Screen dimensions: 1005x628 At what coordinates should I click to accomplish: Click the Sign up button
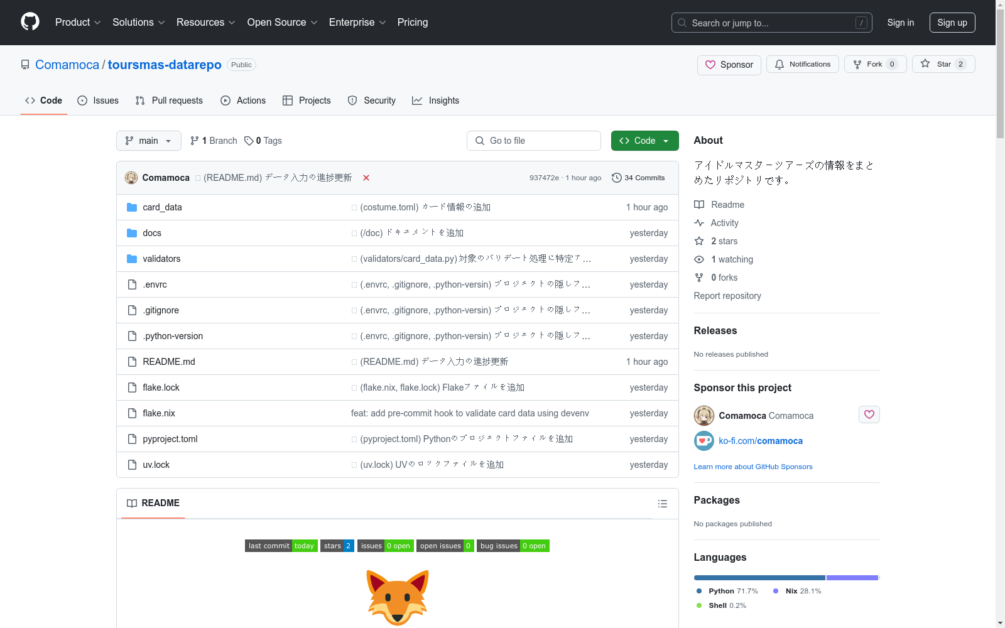click(952, 23)
